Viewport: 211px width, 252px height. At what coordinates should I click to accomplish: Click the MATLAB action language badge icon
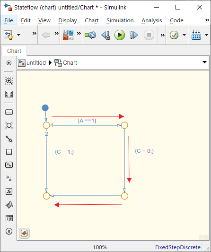click(24, 233)
